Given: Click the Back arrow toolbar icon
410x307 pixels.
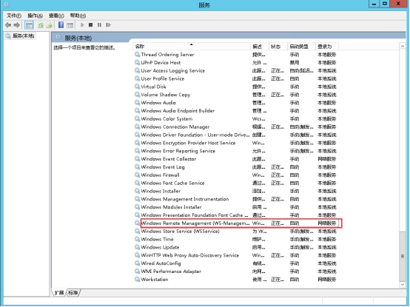Looking at the screenshot, I should 8,25.
